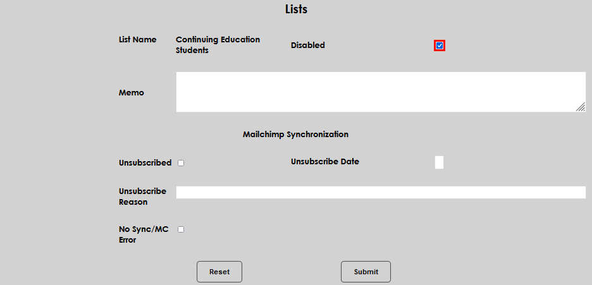Click the word 'Students' in list name
This screenshot has height=285, width=592.
pyautogui.click(x=192, y=50)
